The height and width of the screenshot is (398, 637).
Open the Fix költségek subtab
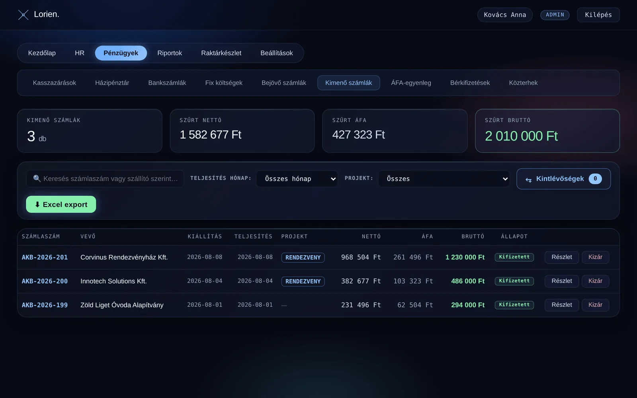click(224, 83)
